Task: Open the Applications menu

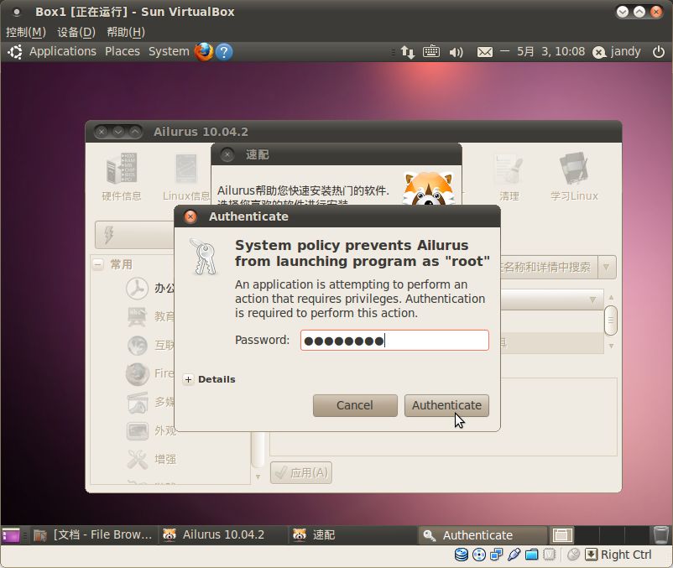Action: (63, 51)
